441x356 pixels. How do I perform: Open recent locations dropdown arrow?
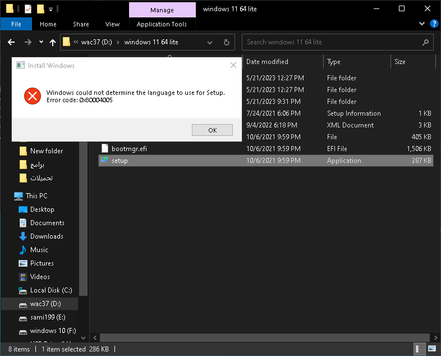[41, 42]
